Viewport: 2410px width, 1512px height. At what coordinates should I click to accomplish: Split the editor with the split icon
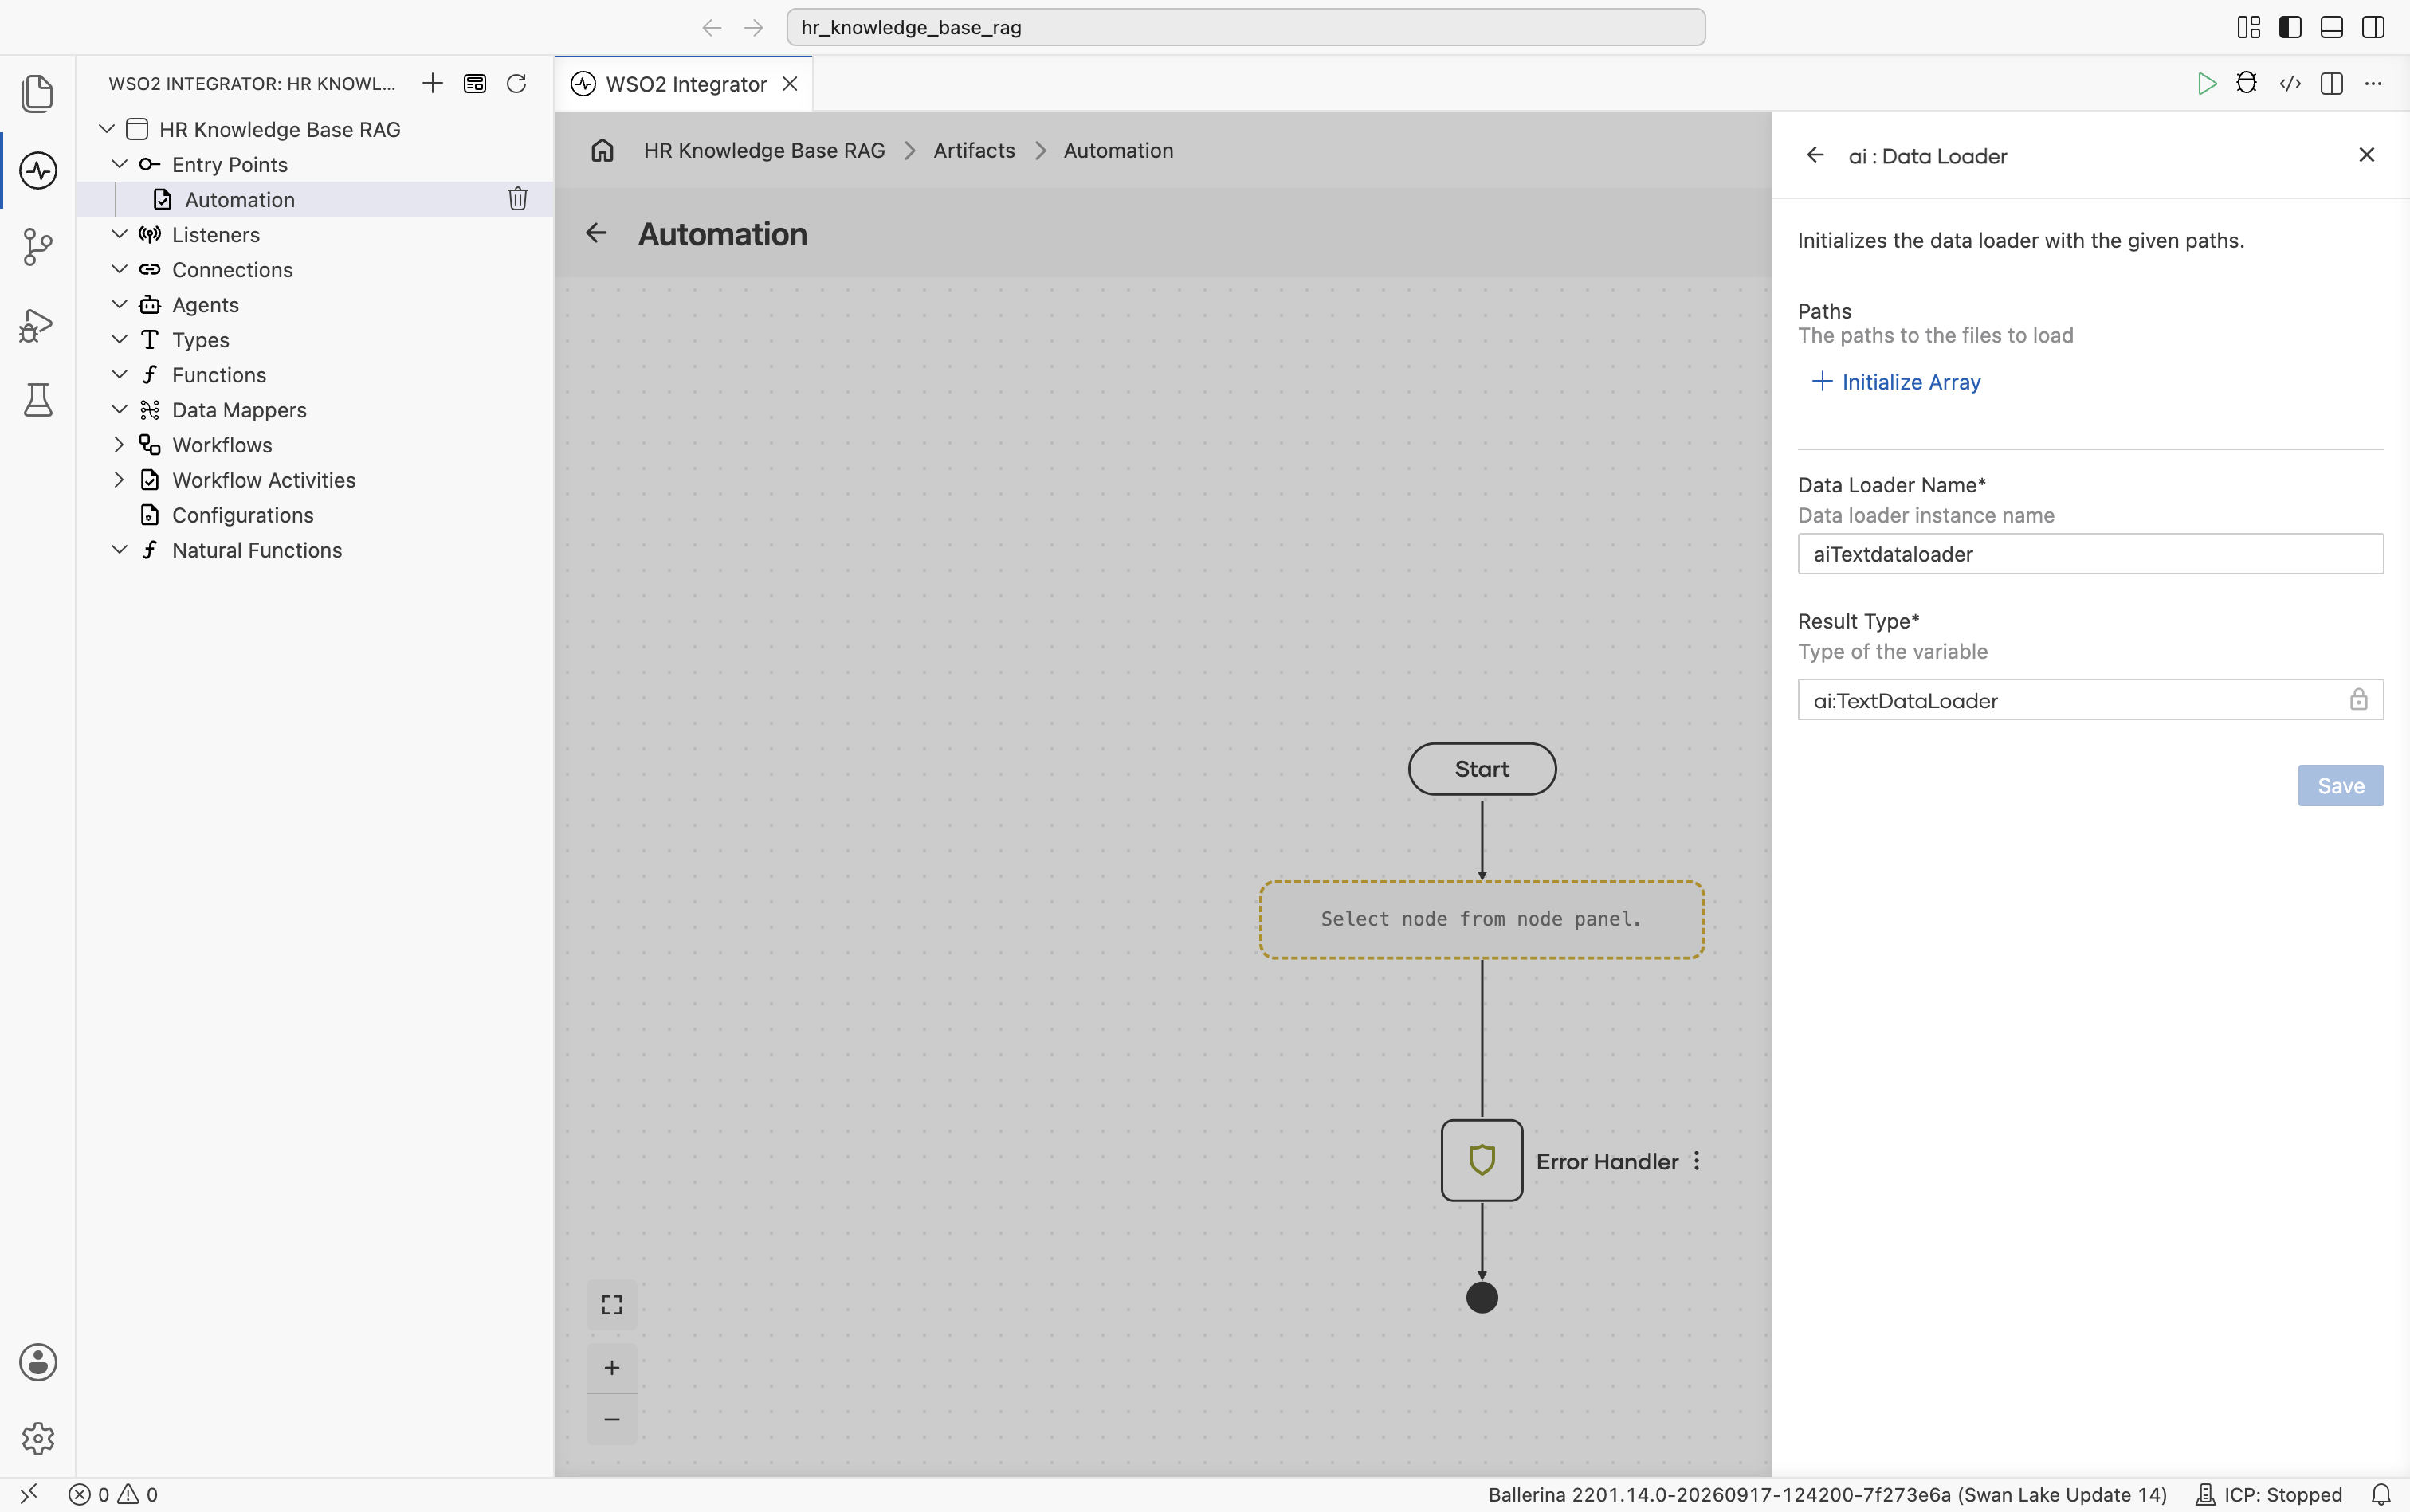(2332, 83)
